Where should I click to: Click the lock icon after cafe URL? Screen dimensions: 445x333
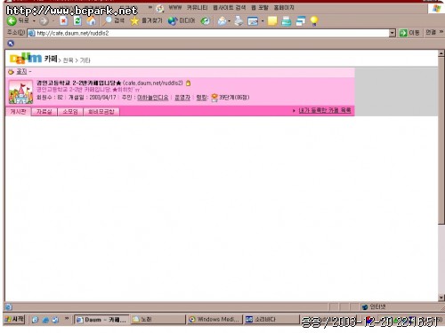pyautogui.click(x=188, y=83)
